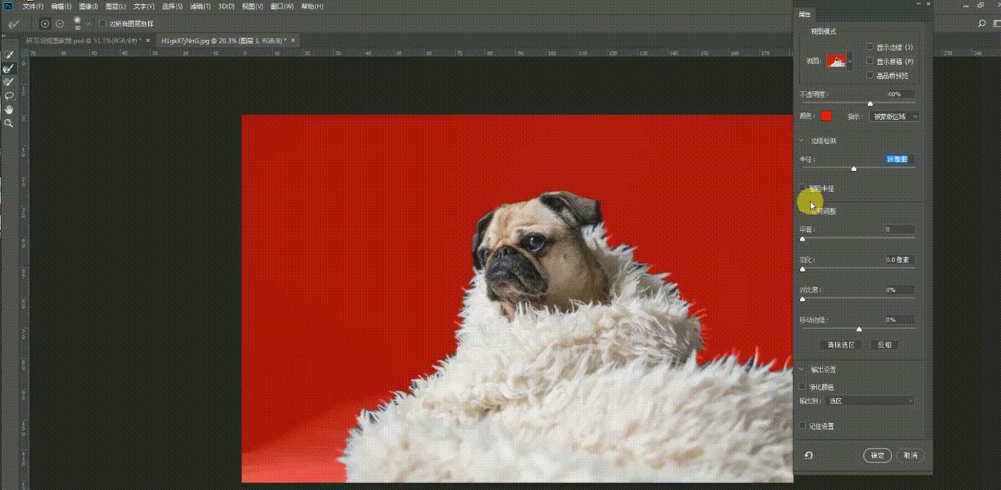Click the red overlay color swatch
Viewport: 1001px width, 490px height.
click(826, 116)
